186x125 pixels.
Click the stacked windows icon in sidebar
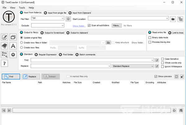tap(13, 37)
